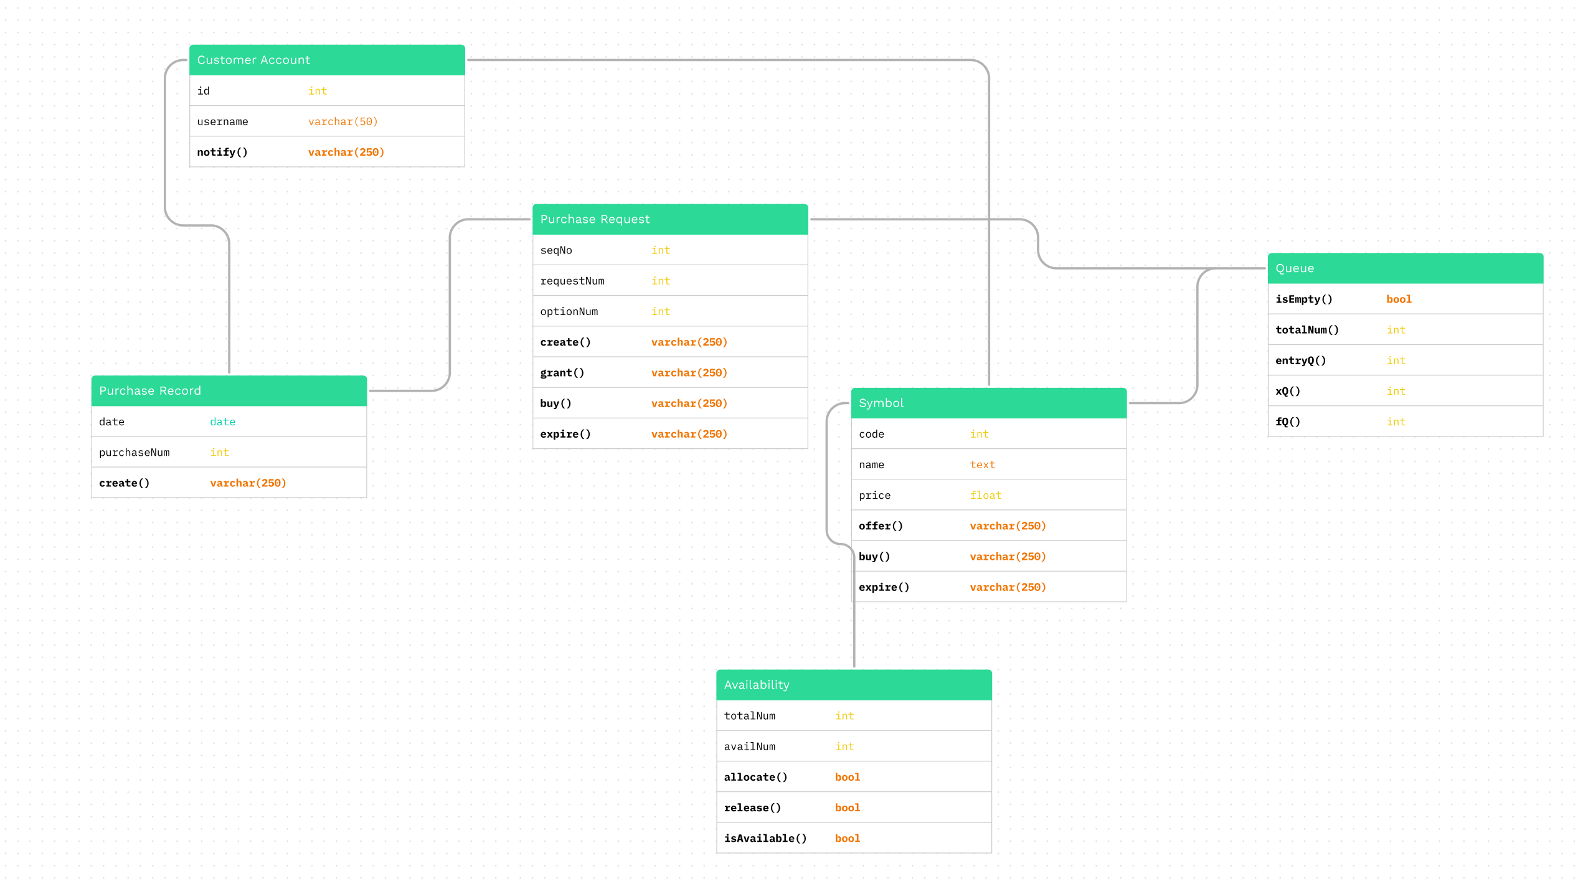Click the Purchase Record table header
The height and width of the screenshot is (886, 1583).
coord(229,390)
